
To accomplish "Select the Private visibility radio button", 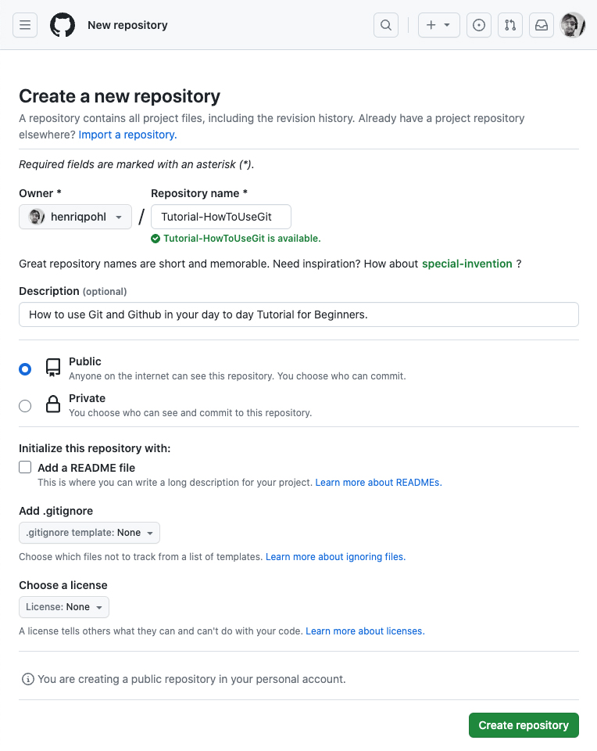I will pyautogui.click(x=25, y=405).
